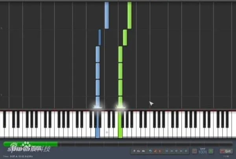Click the green highlighted piano key
Viewport: 236px width, 159px height.
point(120,125)
